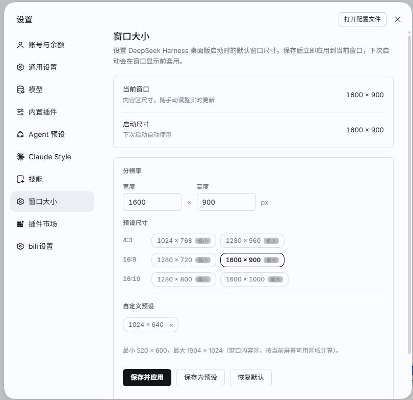Click the 4:3 ratio label
Screen dimensions: 413x400
pyautogui.click(x=128, y=240)
